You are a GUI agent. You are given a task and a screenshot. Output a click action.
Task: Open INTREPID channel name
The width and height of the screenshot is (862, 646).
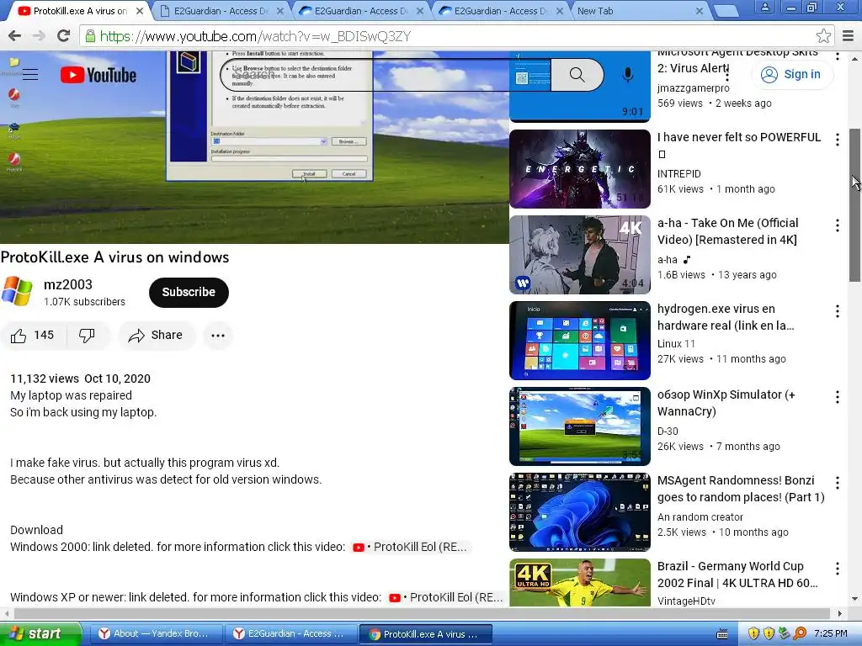coord(679,173)
